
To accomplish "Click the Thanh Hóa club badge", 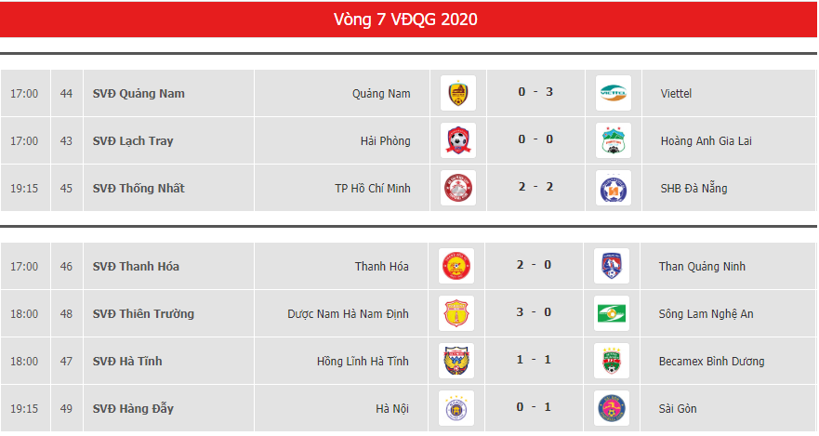I will tap(456, 266).
